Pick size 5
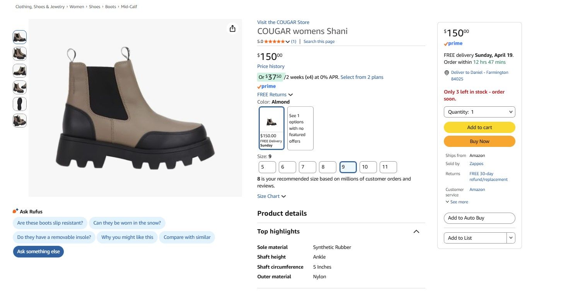The width and height of the screenshot is (561, 293). click(267, 167)
